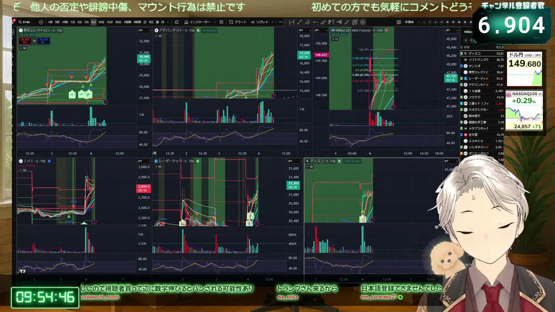Select the horizontal line tool
555x312 pixels.
pyautogui.click(x=315, y=22)
